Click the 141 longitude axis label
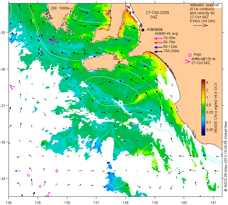This screenshot has width=228, height=205. click(x=213, y=202)
